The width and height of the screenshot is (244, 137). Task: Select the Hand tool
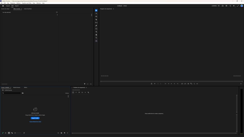click(x=96, y=35)
